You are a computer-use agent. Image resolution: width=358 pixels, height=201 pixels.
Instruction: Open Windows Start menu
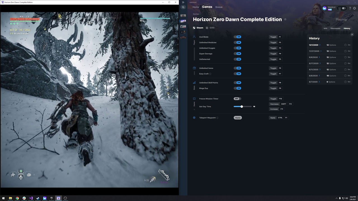(4, 198)
